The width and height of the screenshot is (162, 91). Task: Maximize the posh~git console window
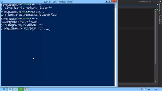pos(110,1)
